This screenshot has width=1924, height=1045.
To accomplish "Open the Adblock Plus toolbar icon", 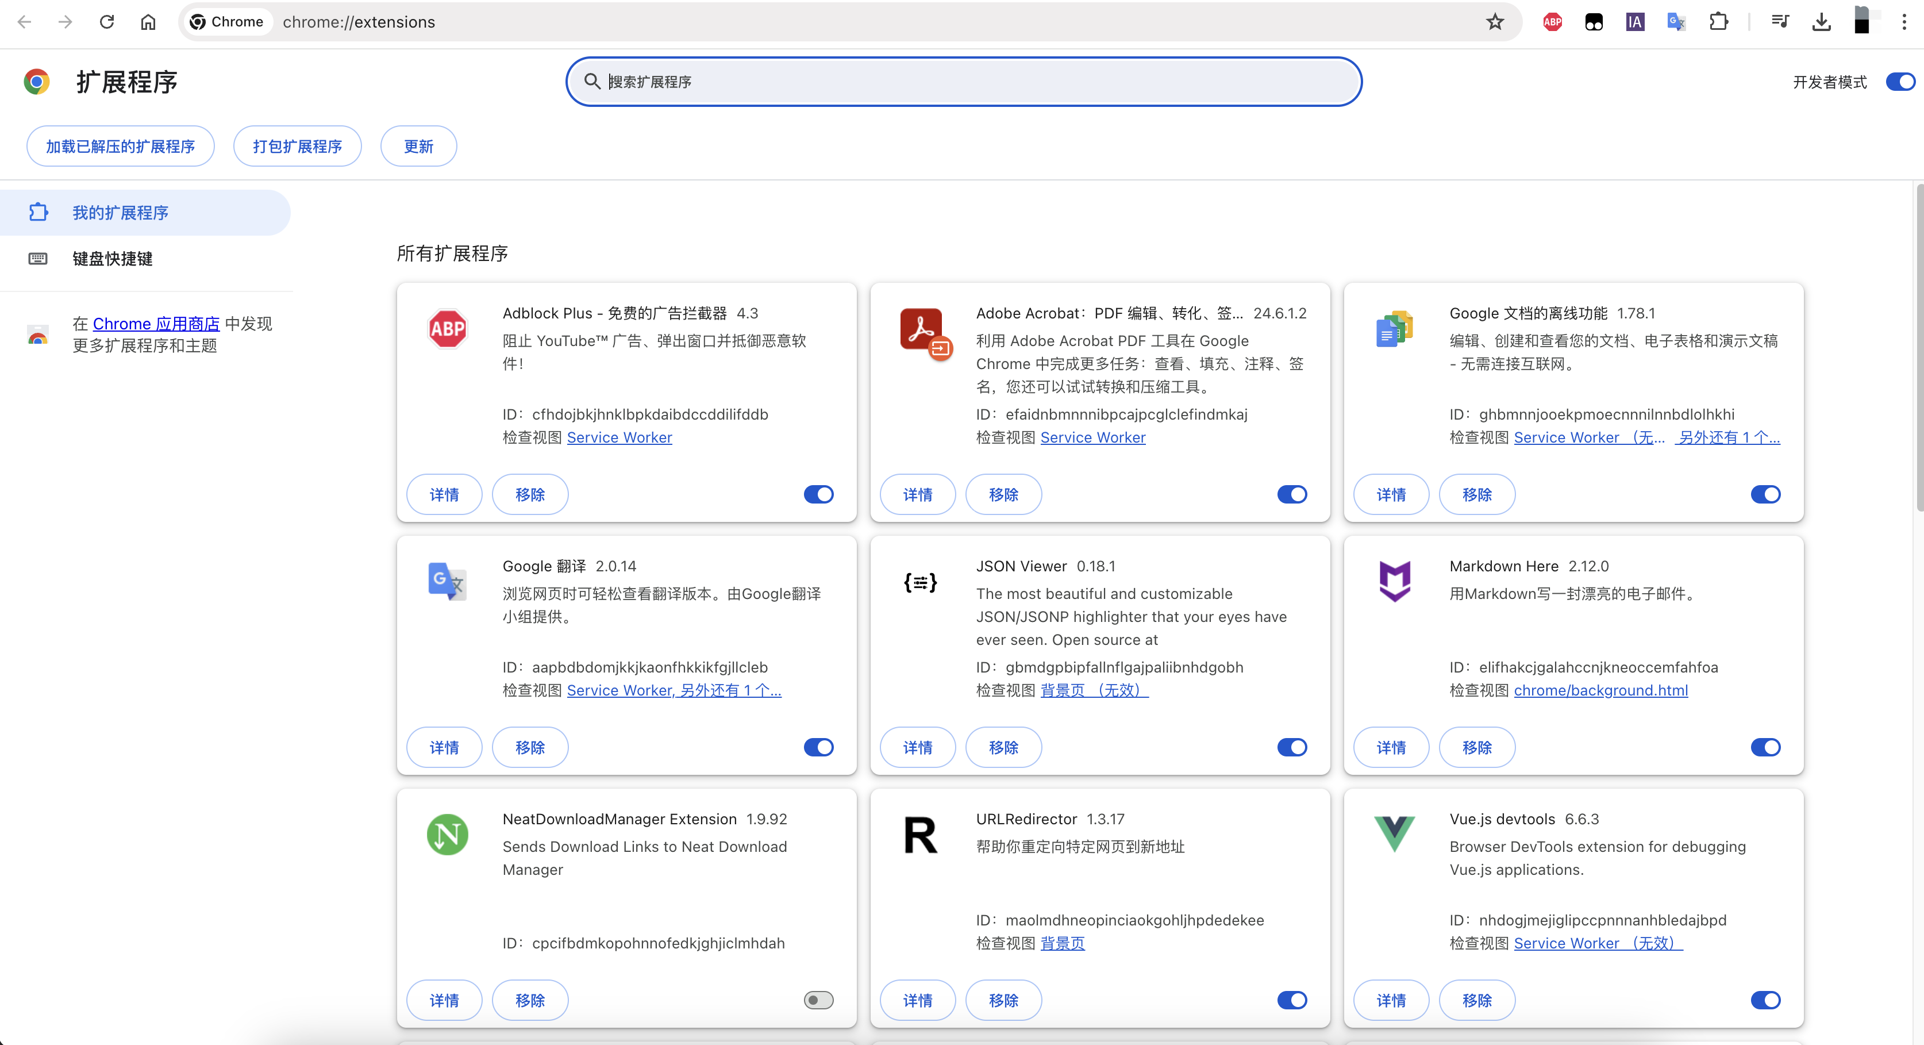I will [x=1553, y=22].
